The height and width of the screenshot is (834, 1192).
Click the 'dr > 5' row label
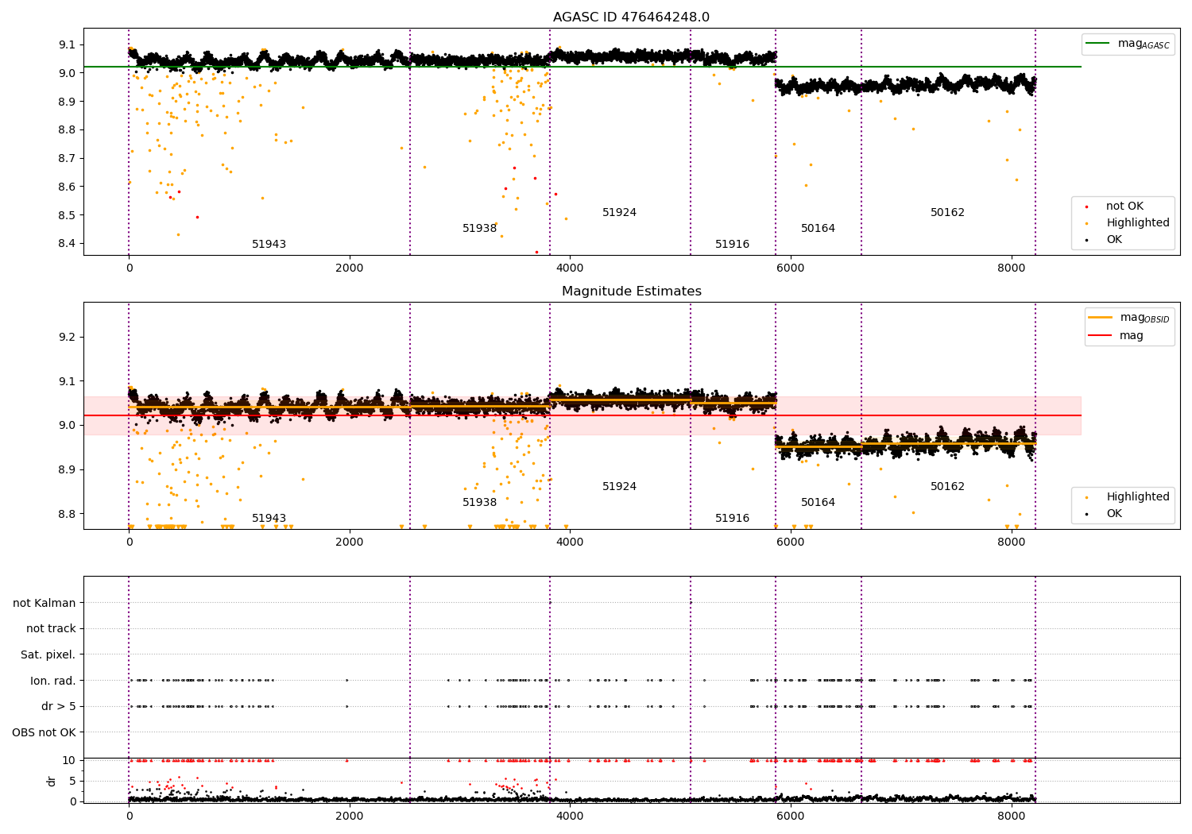point(59,706)
